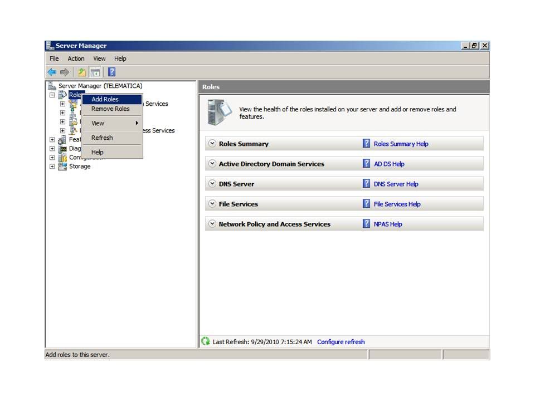This screenshot has width=535, height=401.
Task: Click the Forward arrow toolbar icon
Action: [x=65, y=72]
